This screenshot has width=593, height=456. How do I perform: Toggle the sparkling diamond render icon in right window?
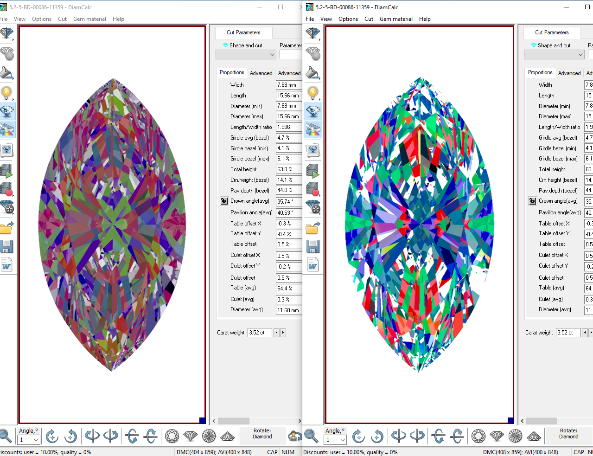313,111
